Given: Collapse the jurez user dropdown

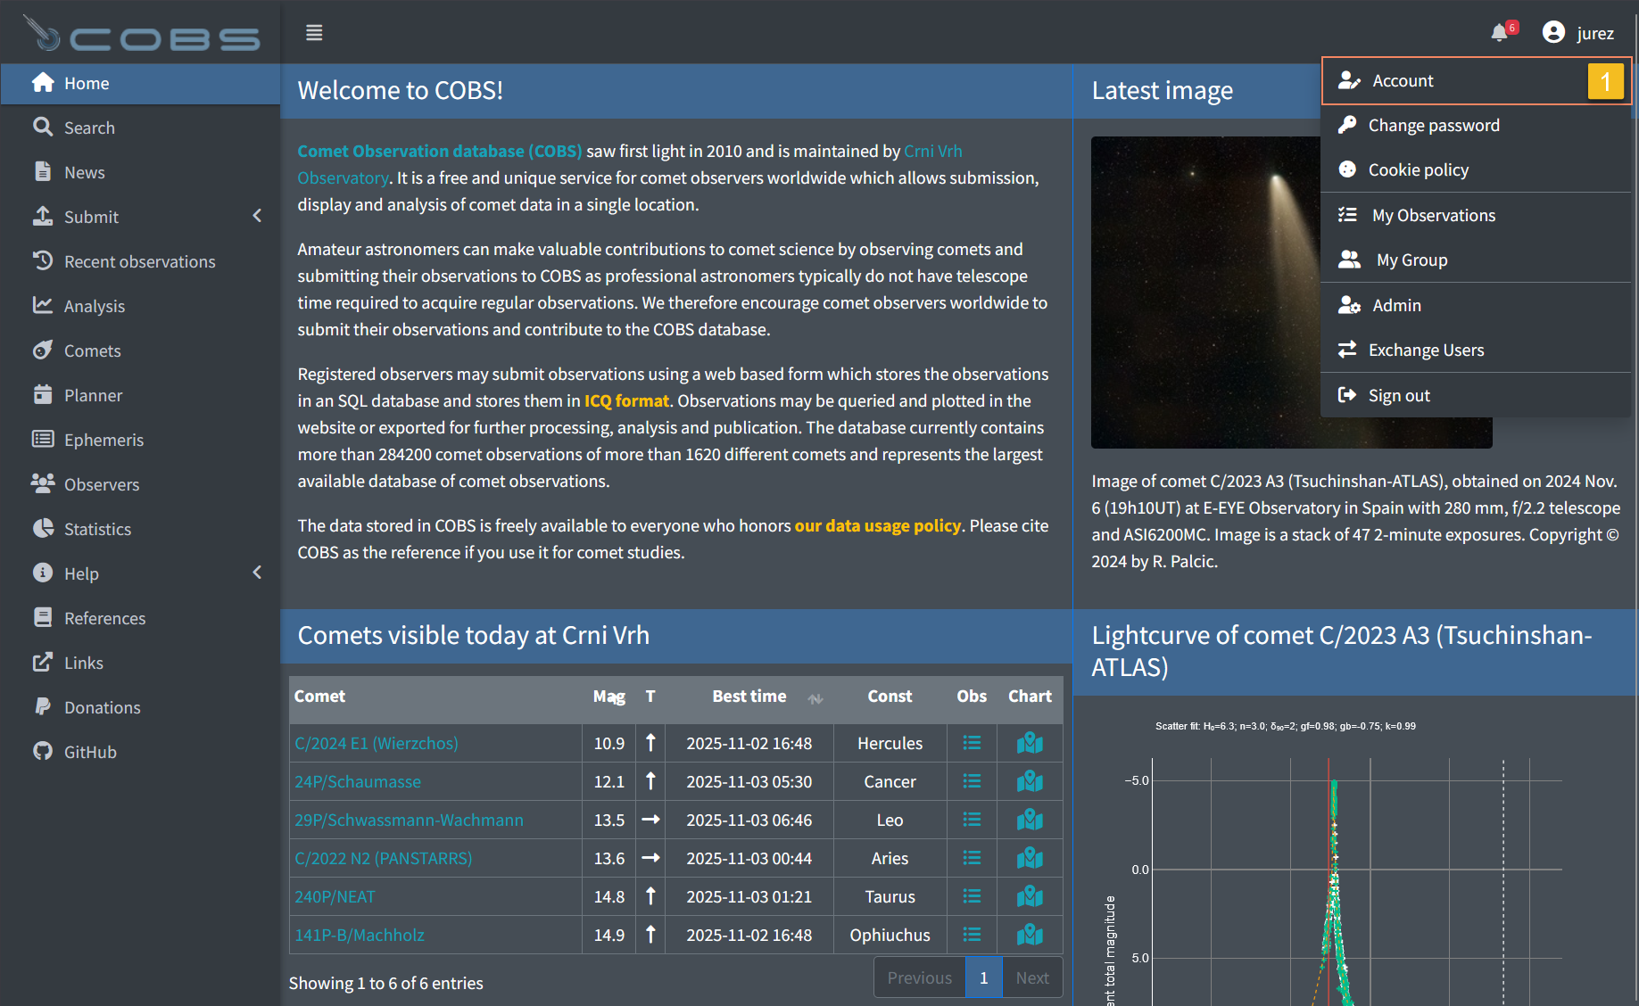Looking at the screenshot, I should coord(1578,33).
